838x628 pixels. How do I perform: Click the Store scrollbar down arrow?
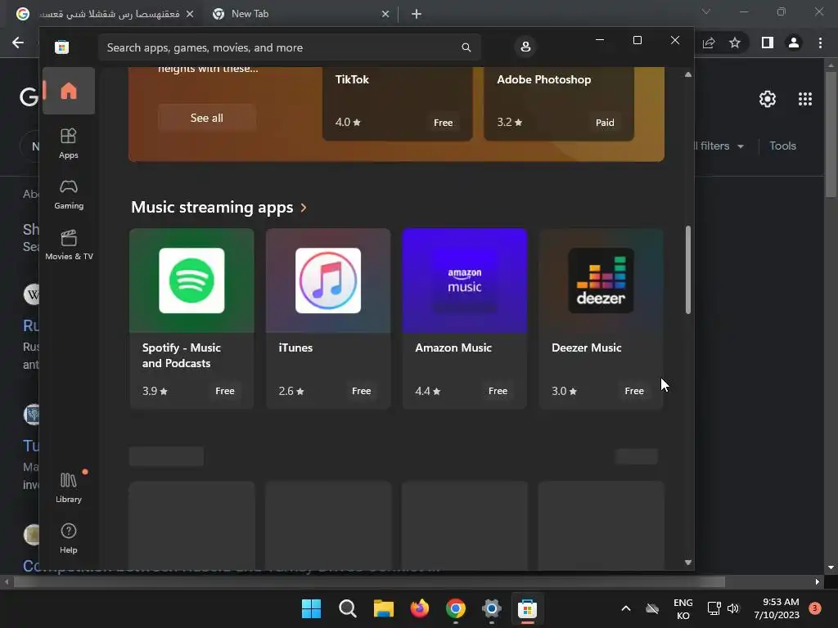point(687,563)
